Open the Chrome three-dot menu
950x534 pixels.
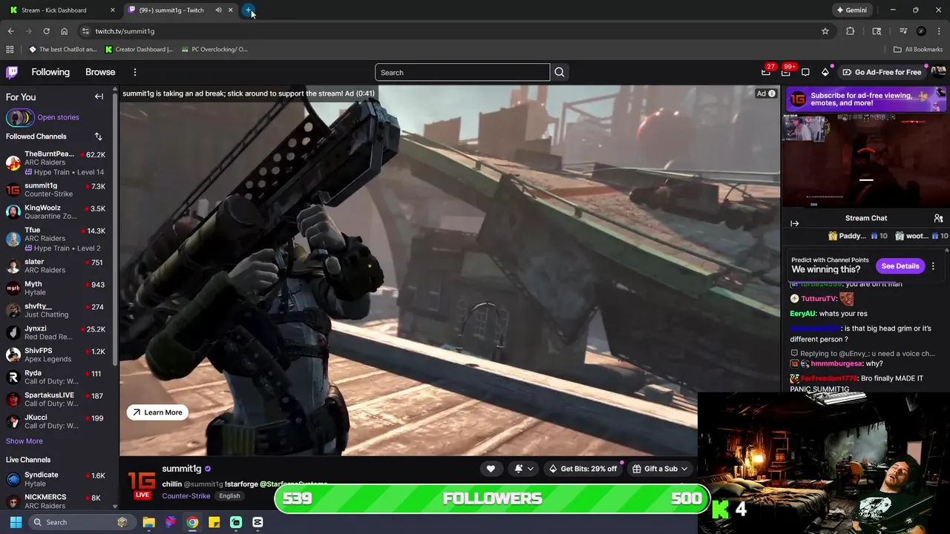939,31
